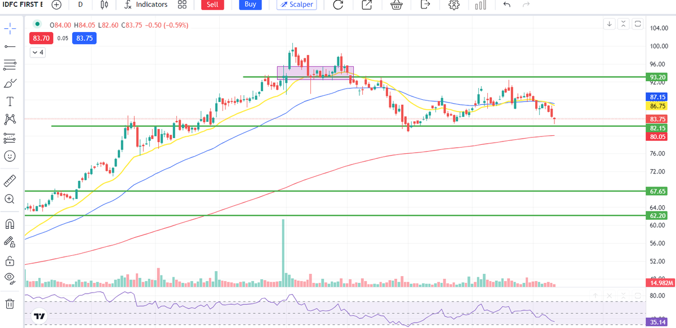Open the basket order icon

(397, 5)
